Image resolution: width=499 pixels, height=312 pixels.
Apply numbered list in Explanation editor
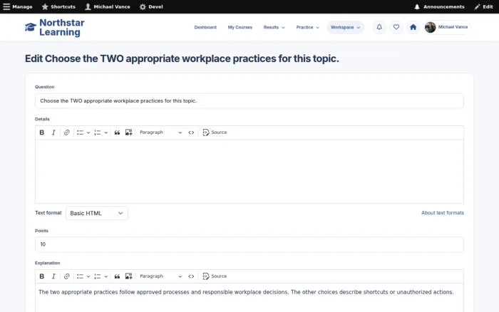click(x=98, y=276)
